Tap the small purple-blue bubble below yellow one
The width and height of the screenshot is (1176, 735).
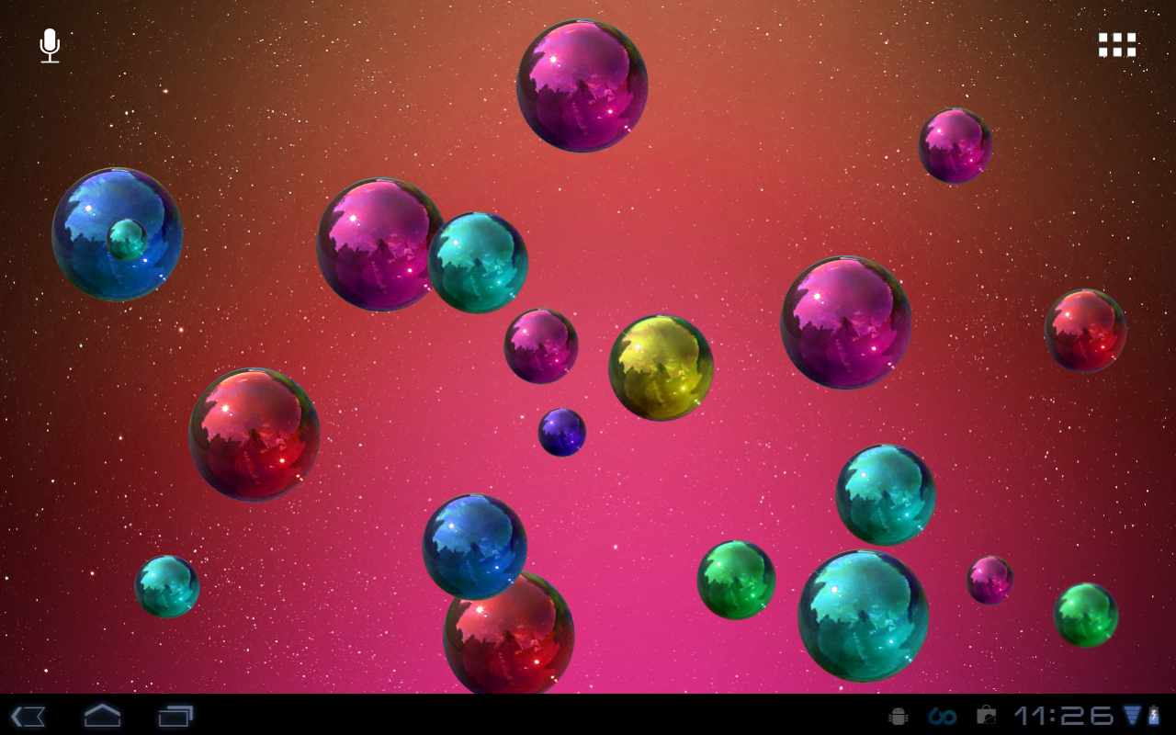[562, 432]
